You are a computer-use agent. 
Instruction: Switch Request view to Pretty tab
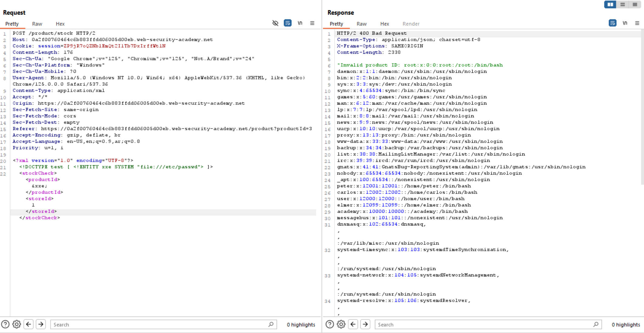[12, 24]
